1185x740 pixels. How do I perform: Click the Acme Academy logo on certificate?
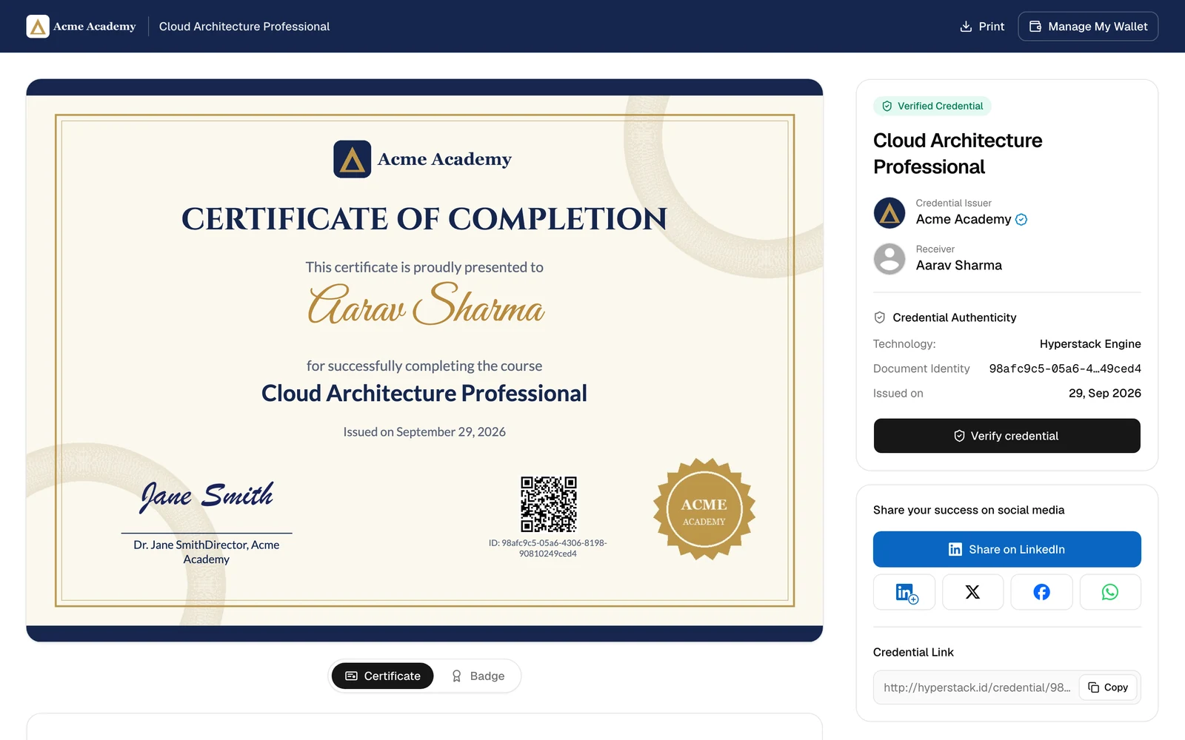coord(423,159)
